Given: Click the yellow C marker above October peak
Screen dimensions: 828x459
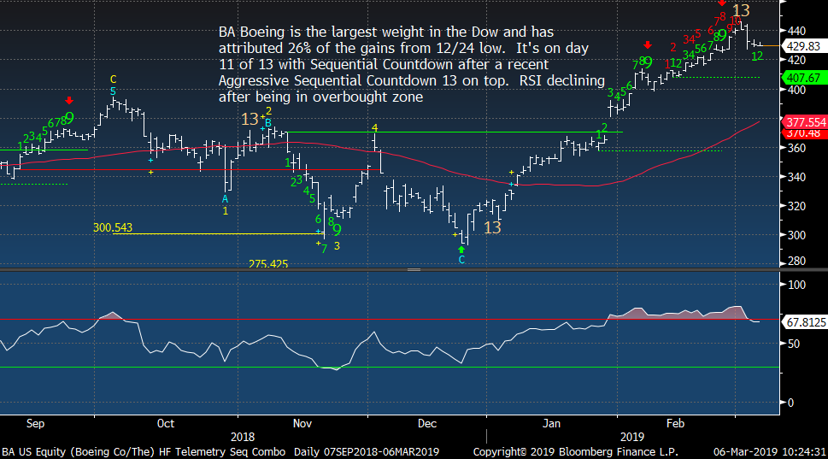Looking at the screenshot, I should (x=113, y=79).
